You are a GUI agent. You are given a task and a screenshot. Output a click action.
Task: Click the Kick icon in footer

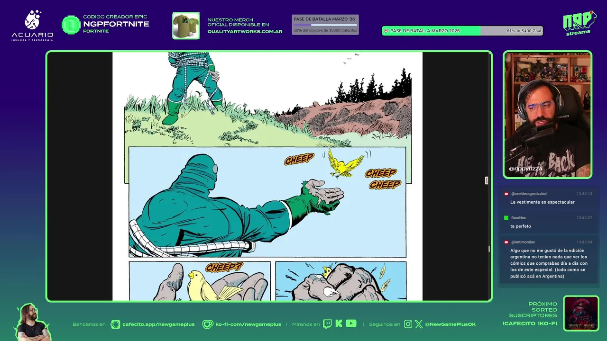[339, 324]
